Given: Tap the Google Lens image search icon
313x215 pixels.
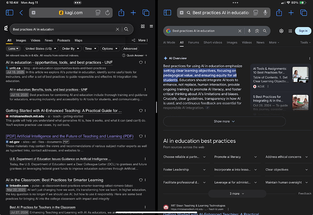Looking at the screenshot, I should (257, 31).
